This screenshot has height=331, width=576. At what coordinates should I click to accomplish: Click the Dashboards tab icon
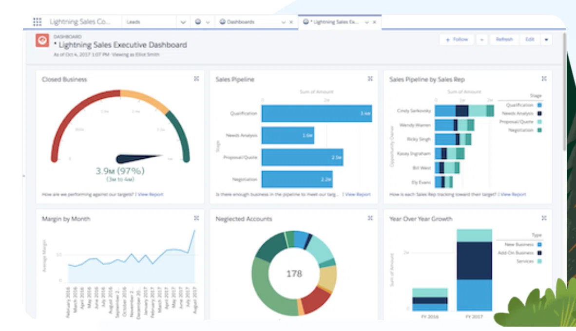point(222,22)
